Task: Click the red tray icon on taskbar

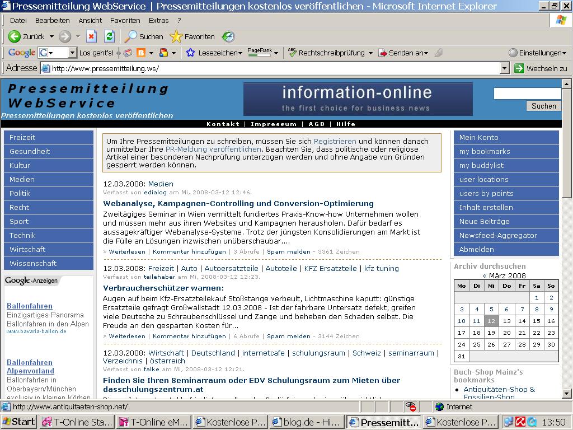Action: pos(520,422)
